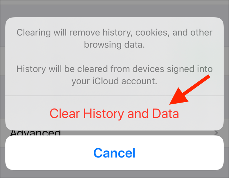Tap the white area left of the Cancel text
The height and width of the screenshot is (178, 229).
[x=50, y=153]
